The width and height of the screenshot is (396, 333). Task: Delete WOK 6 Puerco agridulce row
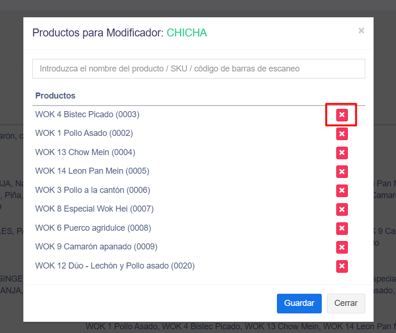point(342,228)
